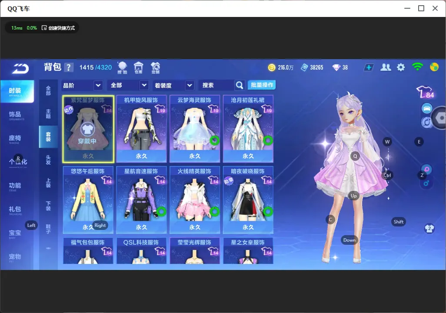Click the yellow-green globe icon at top right

click(434, 67)
